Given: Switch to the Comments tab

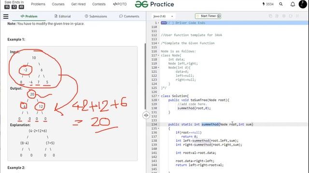Looking at the screenshot, I should (129, 16).
